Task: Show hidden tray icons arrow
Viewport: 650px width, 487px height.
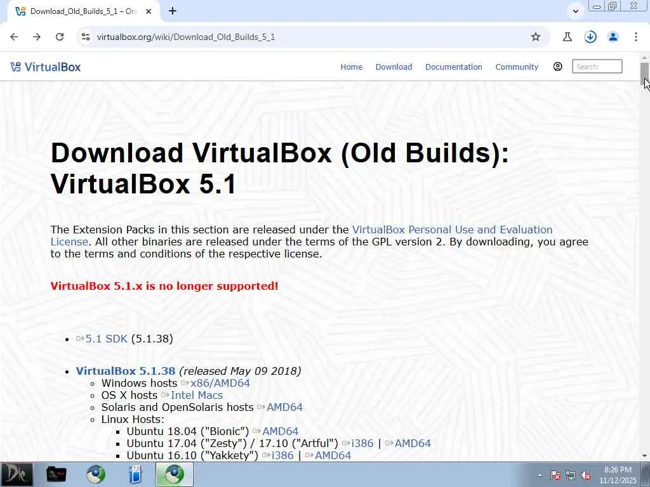Action: [540, 475]
